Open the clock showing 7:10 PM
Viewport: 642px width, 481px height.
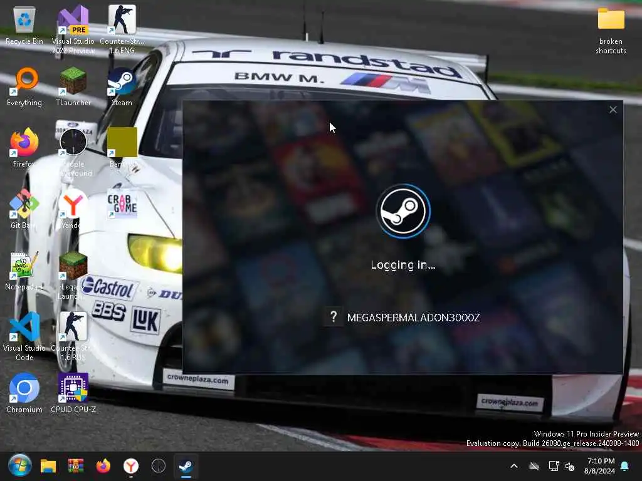click(600, 466)
